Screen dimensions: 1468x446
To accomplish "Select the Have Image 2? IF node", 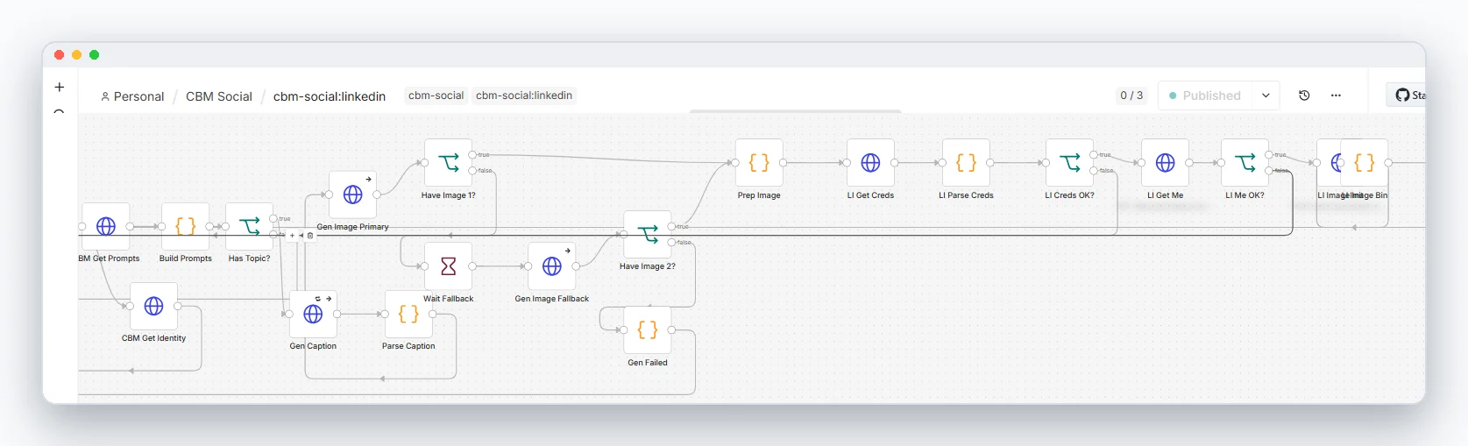I will [648, 234].
